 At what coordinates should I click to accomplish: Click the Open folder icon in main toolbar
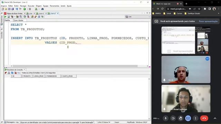coord(6,9)
